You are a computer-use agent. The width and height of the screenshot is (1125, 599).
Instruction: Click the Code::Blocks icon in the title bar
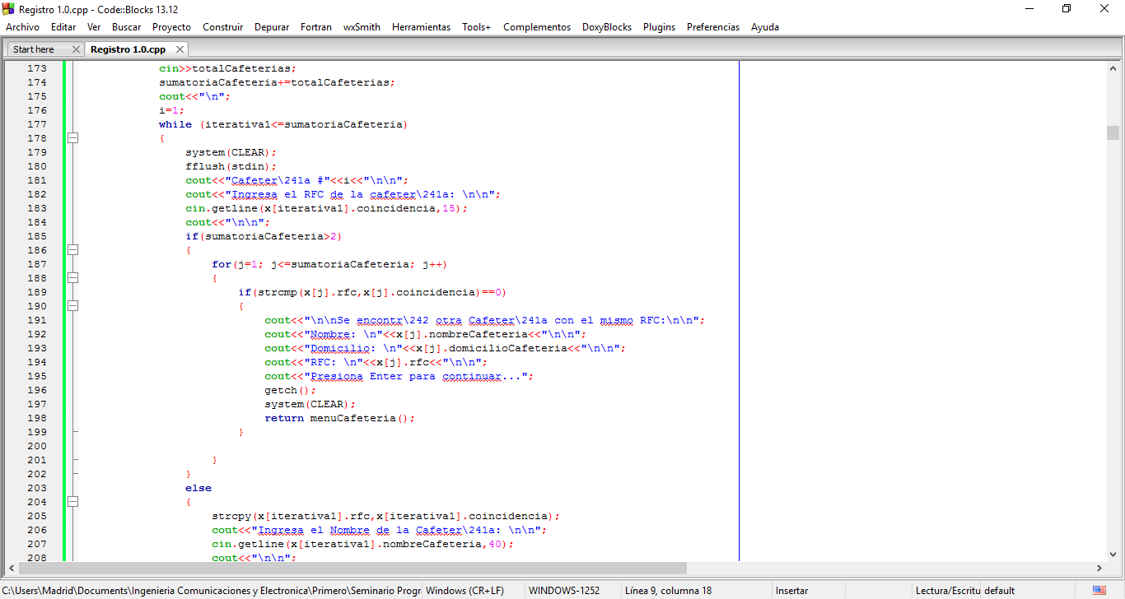(x=9, y=8)
